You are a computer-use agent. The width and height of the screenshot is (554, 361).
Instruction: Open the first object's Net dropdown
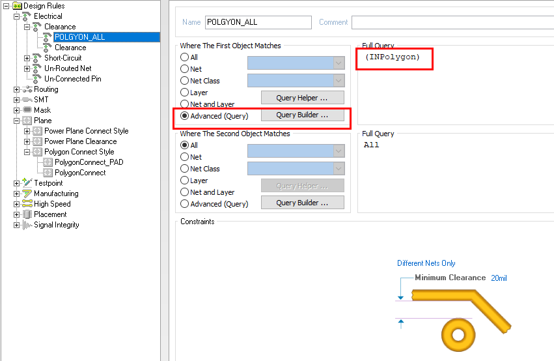point(338,69)
